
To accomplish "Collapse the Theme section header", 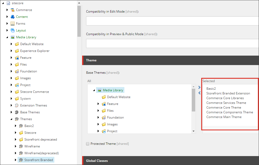I will pos(171,60).
